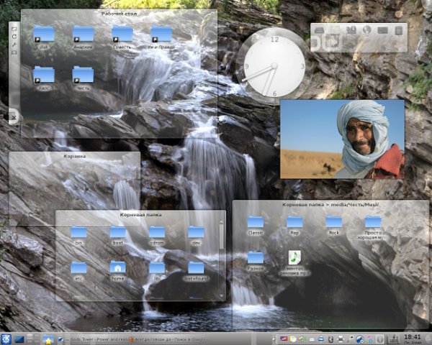Click the picture frame photo widget
This screenshot has height=345, width=432.
342,139
